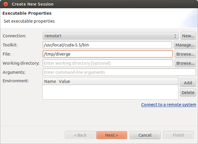The width and height of the screenshot is (198, 144).
Task: Click the command-line Arguments field
Action: pos(119,72)
